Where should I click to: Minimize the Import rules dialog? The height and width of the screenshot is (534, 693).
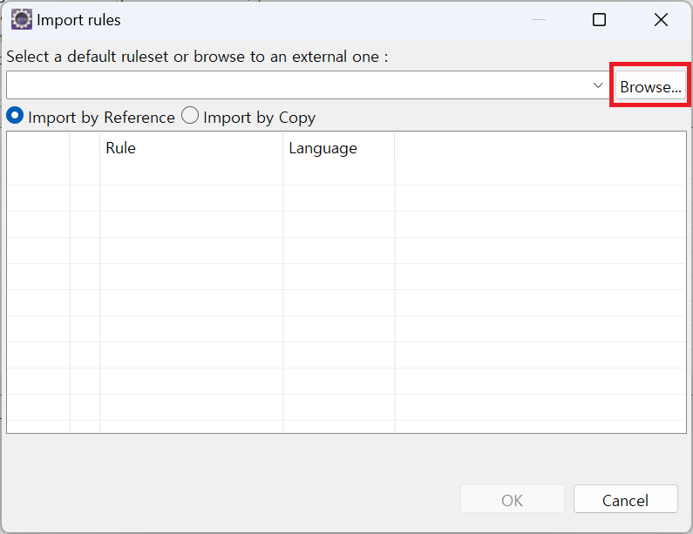tap(540, 19)
